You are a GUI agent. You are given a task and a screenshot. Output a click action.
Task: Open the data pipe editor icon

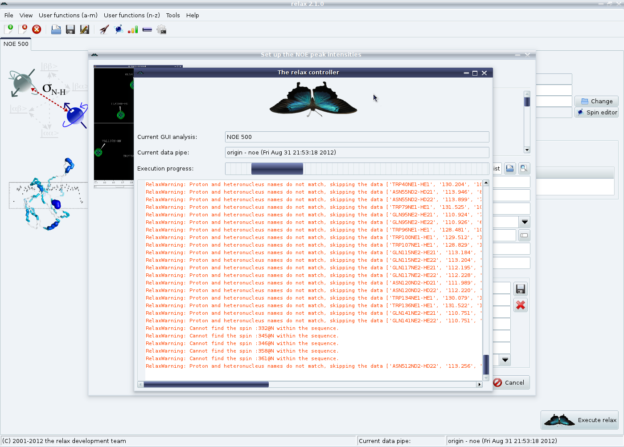(147, 29)
